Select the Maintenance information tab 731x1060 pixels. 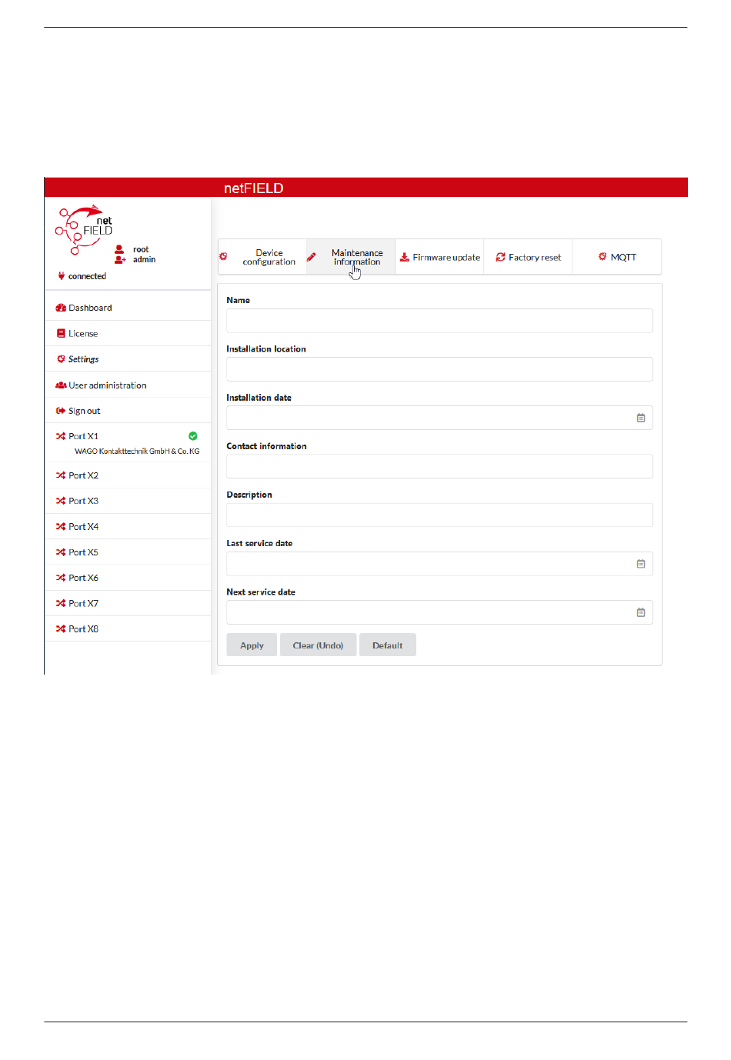(x=351, y=257)
